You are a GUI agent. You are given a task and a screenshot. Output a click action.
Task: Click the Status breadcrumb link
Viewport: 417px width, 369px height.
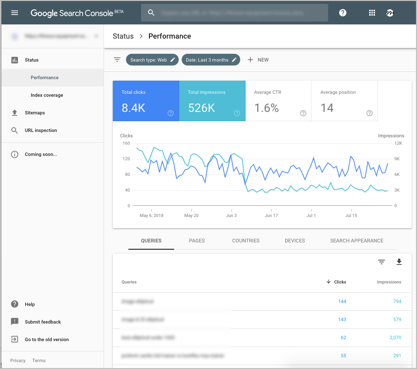tap(123, 36)
